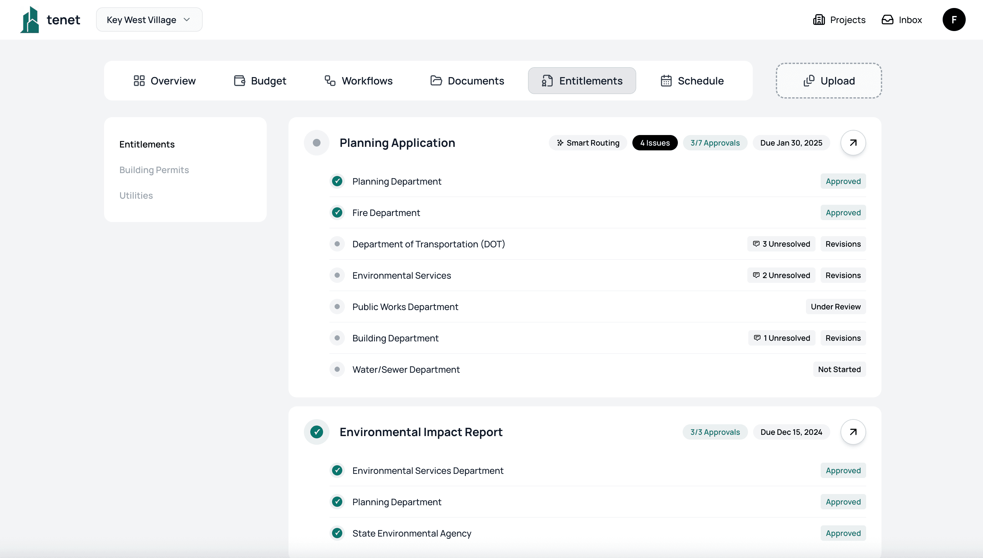The width and height of the screenshot is (983, 558).
Task: Open the Key West Village project switcher
Action: (149, 20)
